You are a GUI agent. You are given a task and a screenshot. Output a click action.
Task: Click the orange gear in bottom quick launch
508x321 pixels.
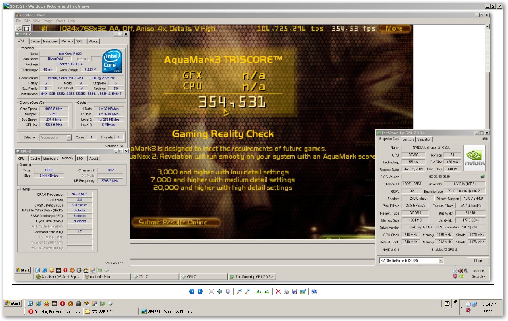[70, 304]
